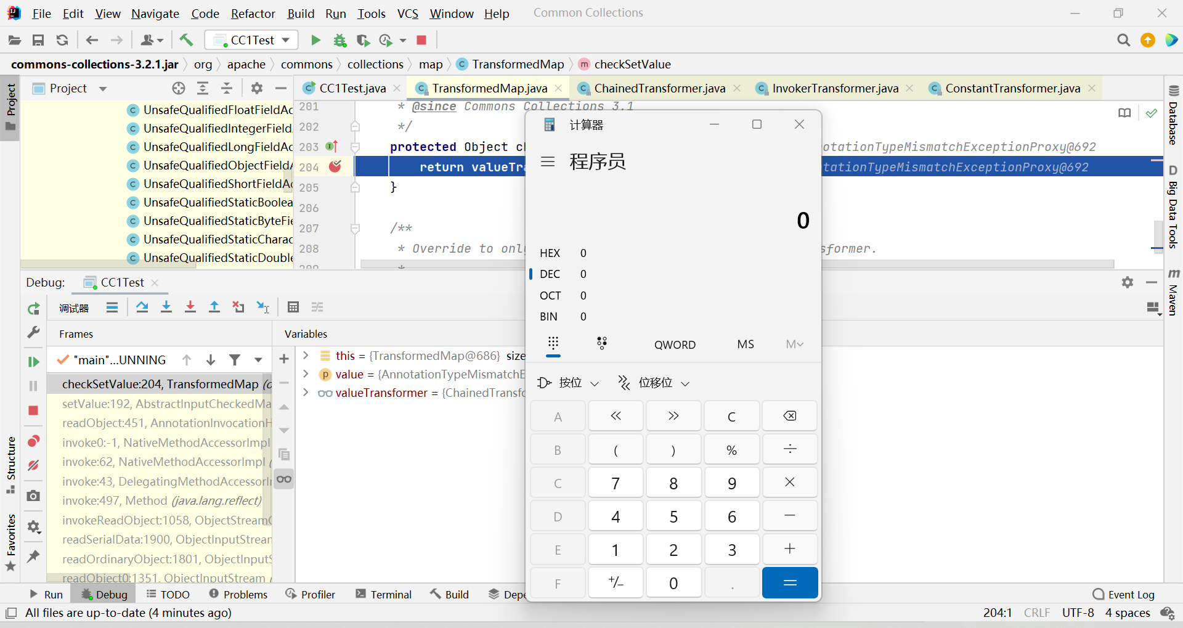Add new watch with plus icon

point(284,359)
